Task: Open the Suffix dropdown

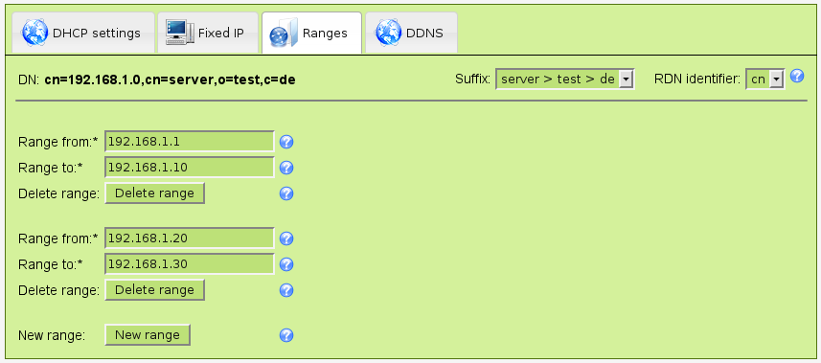Action: 565,79
